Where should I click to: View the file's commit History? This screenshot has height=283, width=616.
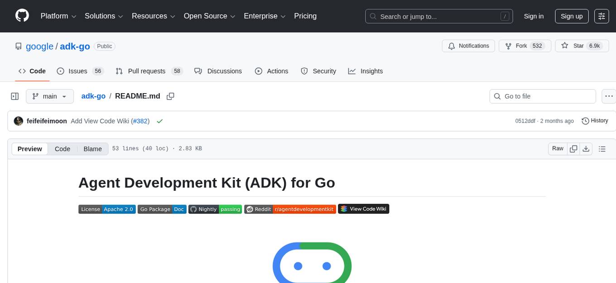[595, 121]
